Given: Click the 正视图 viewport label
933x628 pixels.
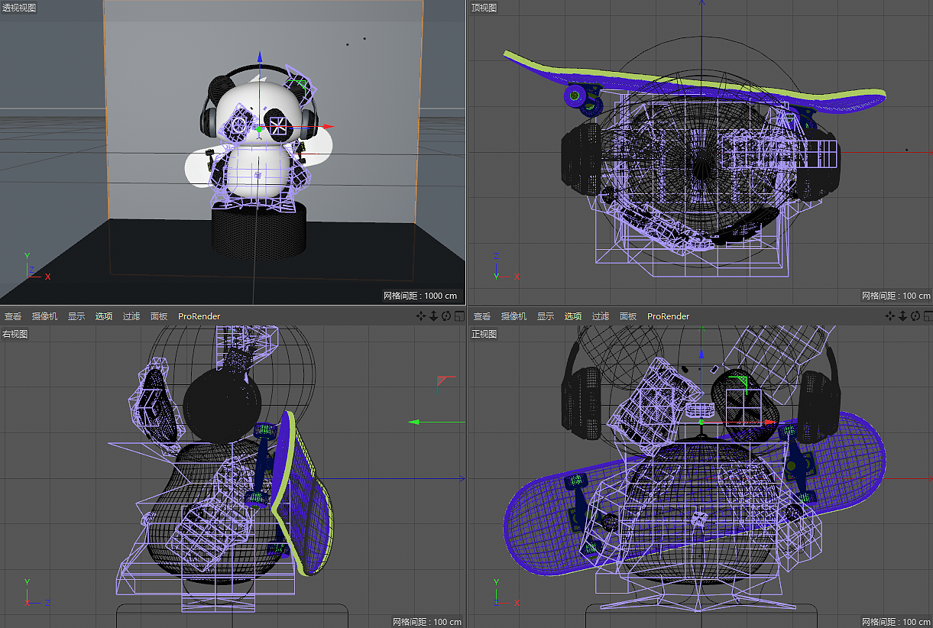Looking at the screenshot, I should click(x=484, y=334).
